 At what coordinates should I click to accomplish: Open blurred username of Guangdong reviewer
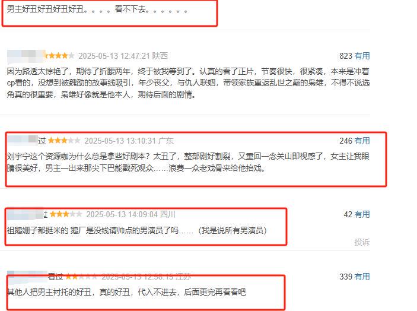[23, 140]
